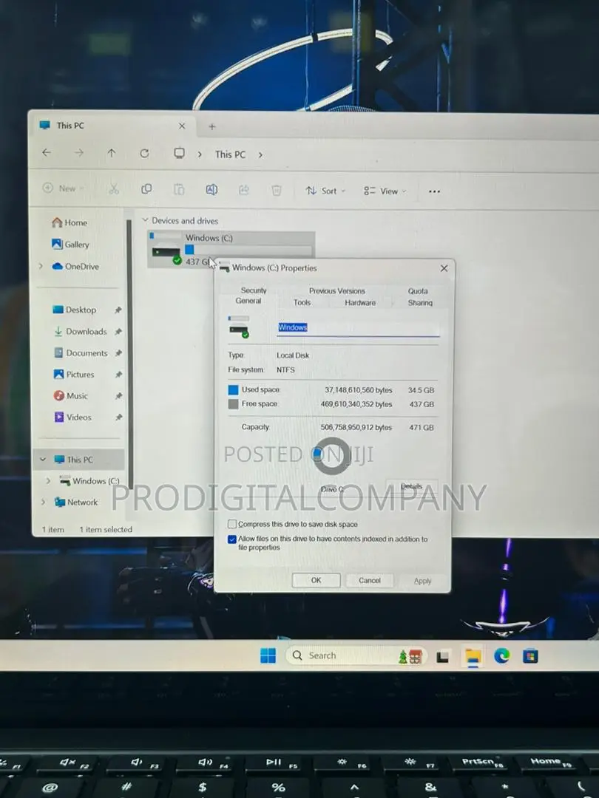
Task: Collapse the Devices and drives section
Action: (145, 220)
